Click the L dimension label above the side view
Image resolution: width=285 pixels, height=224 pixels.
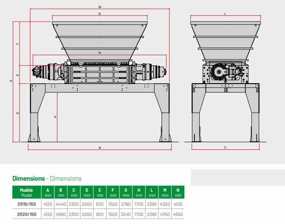click(x=225, y=14)
